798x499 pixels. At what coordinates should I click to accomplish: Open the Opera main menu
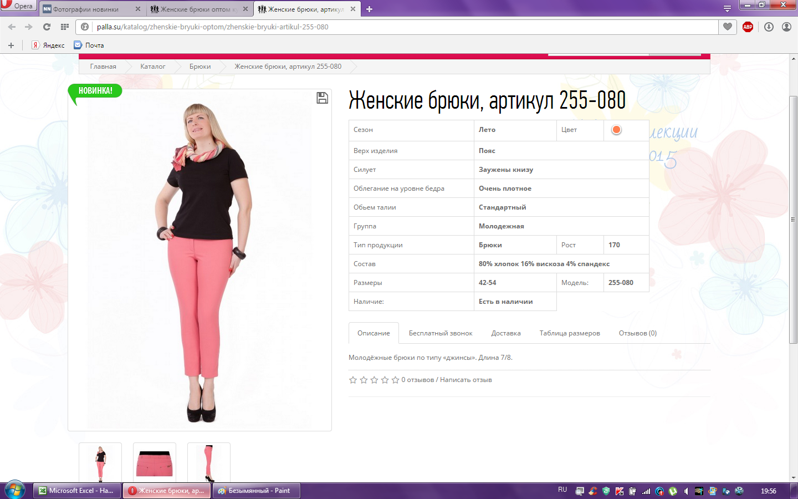click(x=18, y=6)
